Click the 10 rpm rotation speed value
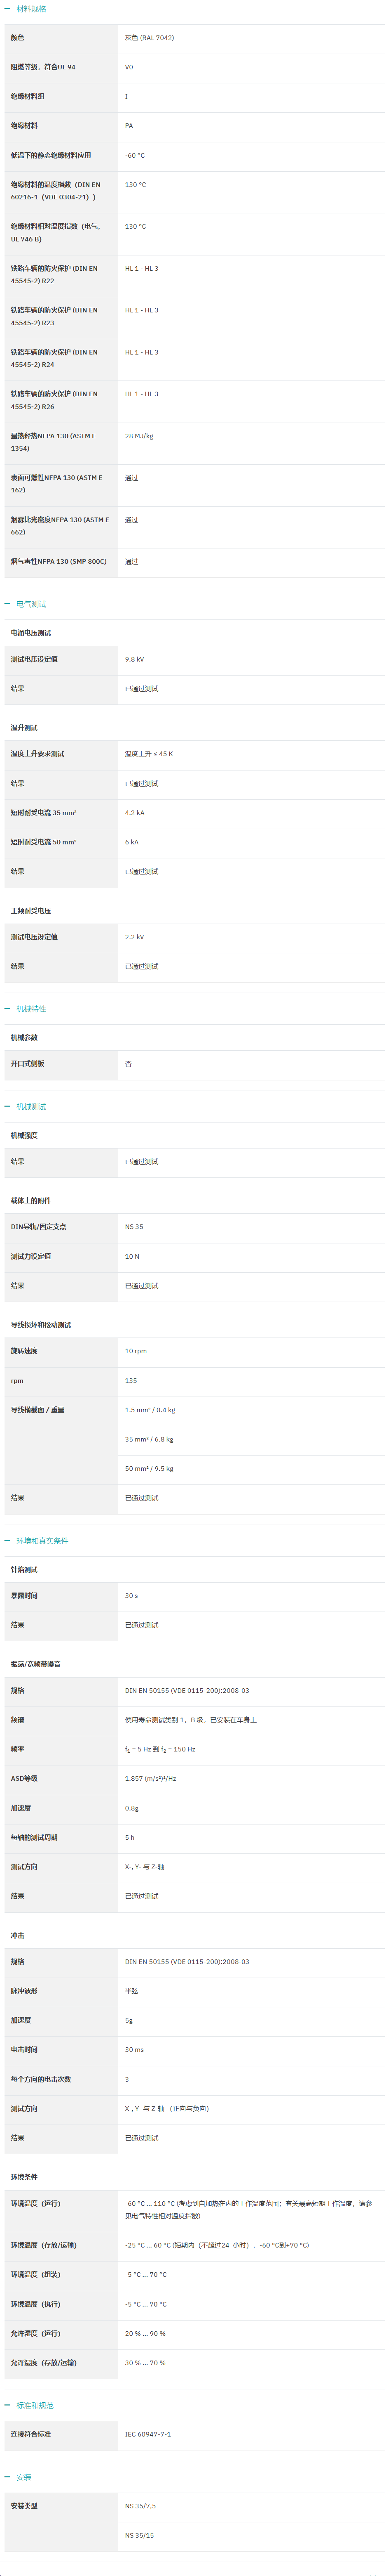The width and height of the screenshot is (386, 2576). click(x=136, y=1351)
